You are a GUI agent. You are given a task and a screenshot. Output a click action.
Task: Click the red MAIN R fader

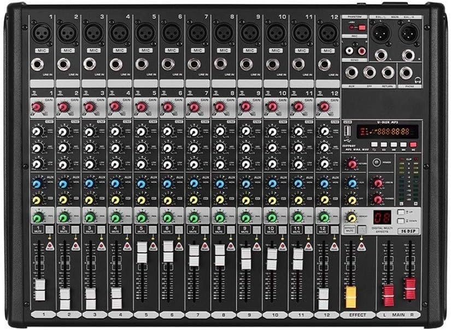click(x=409, y=289)
